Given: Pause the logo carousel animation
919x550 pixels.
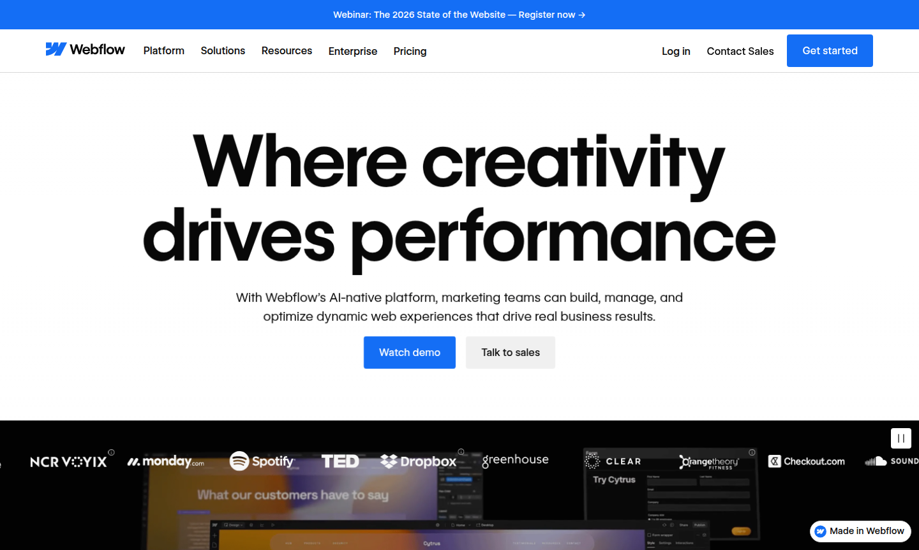Looking at the screenshot, I should coord(900,438).
